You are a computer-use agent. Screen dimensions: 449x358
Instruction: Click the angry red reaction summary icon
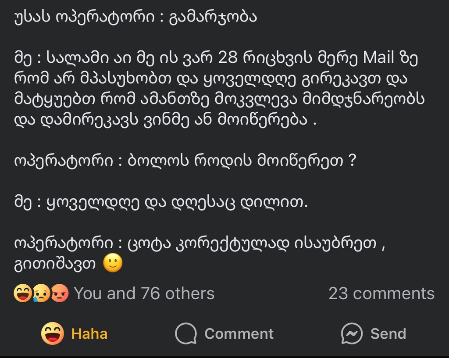click(x=60, y=294)
